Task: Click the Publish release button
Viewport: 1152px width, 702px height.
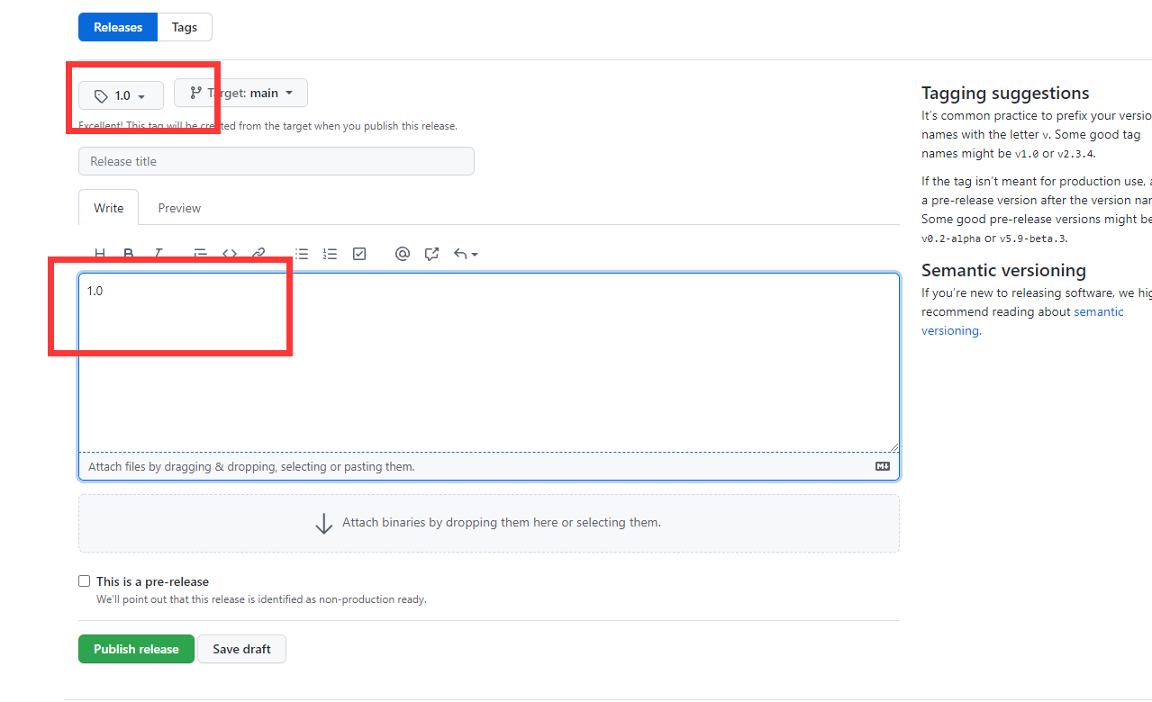Action: tap(136, 649)
